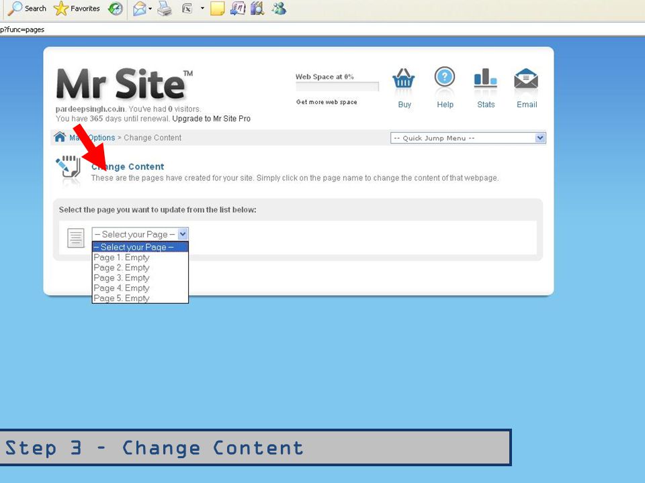Click the Email text link
645x483 pixels.
click(x=527, y=105)
